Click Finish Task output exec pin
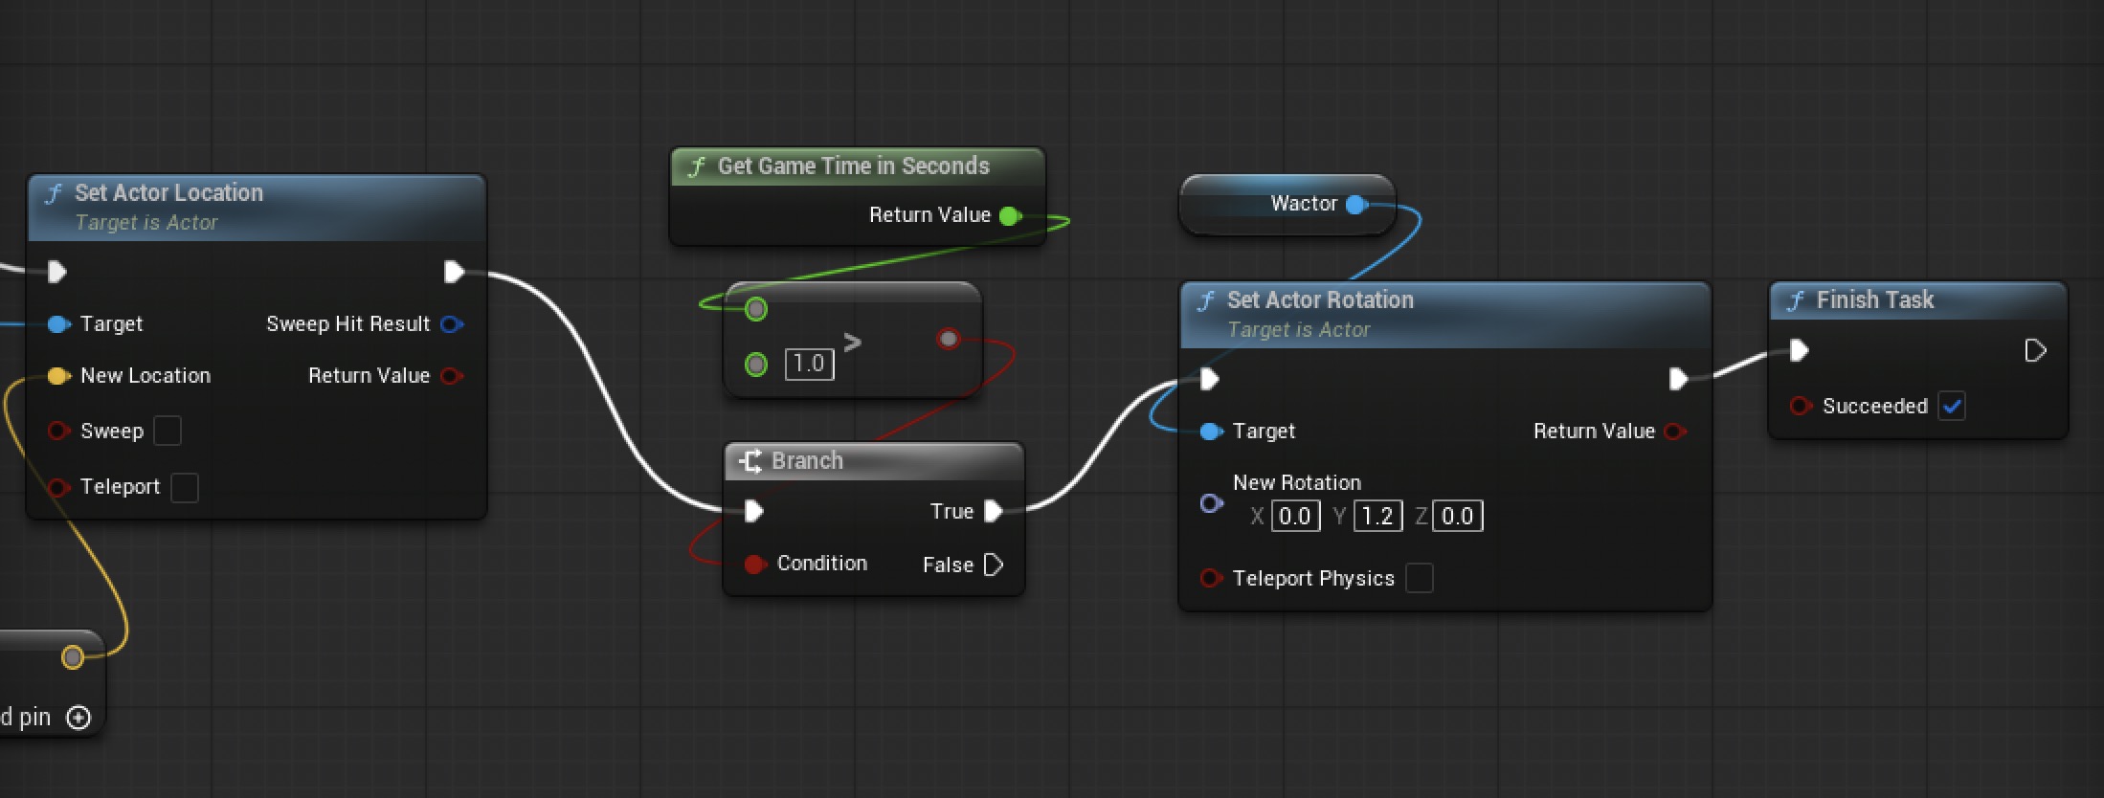This screenshot has width=2104, height=798. (2034, 351)
